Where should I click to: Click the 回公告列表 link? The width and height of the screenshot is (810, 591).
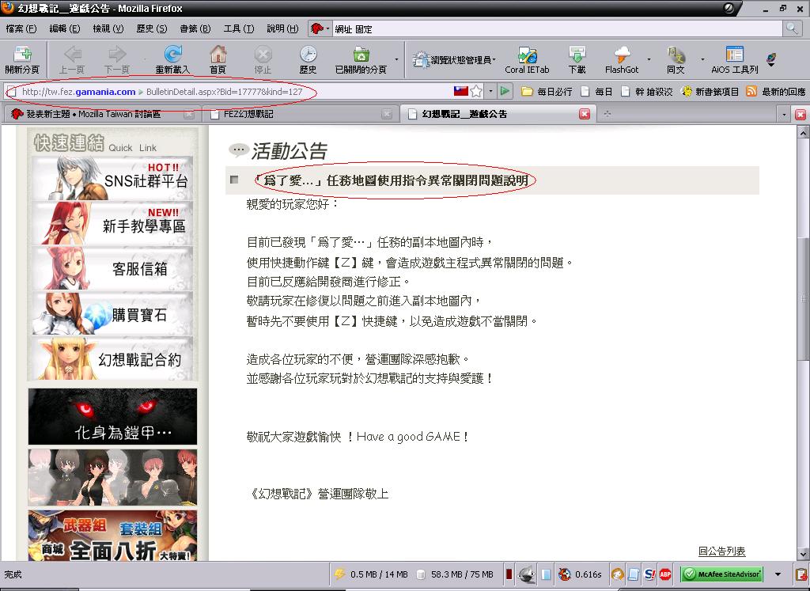point(721,551)
